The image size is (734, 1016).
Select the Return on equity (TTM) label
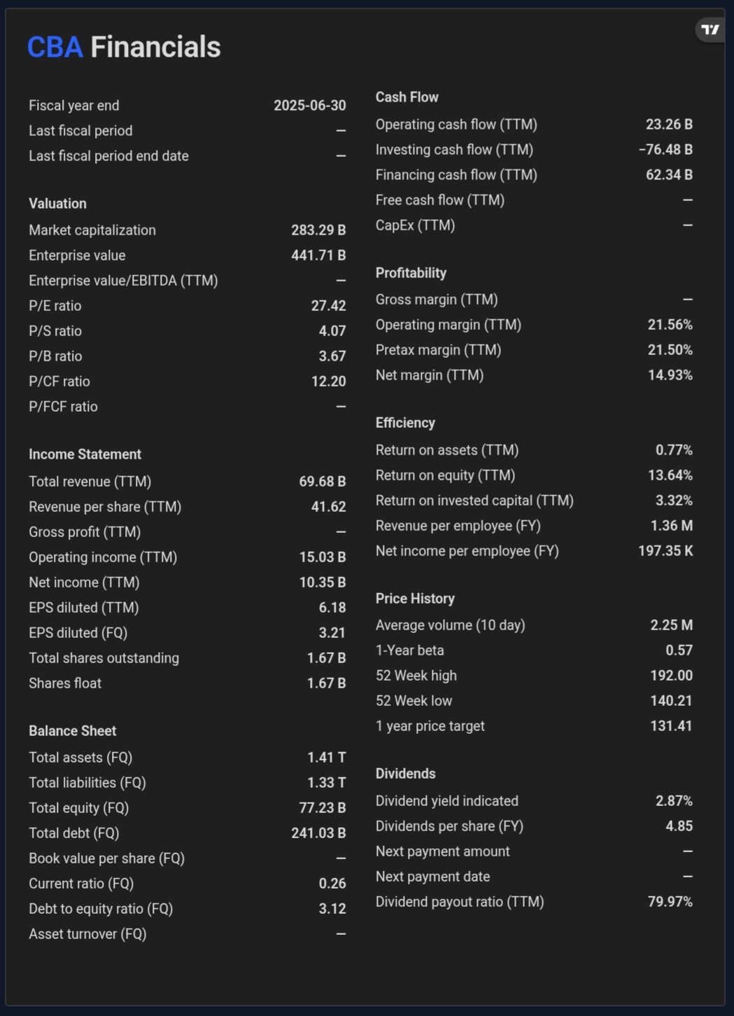[445, 475]
